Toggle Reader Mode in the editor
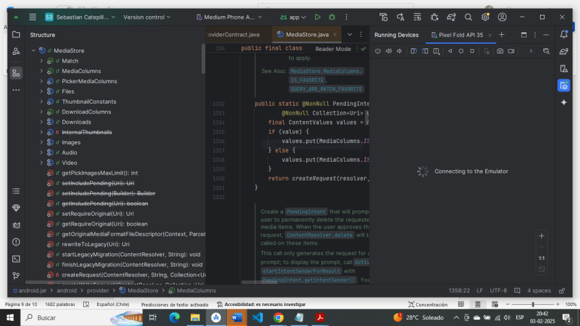580x326 pixels. point(333,49)
